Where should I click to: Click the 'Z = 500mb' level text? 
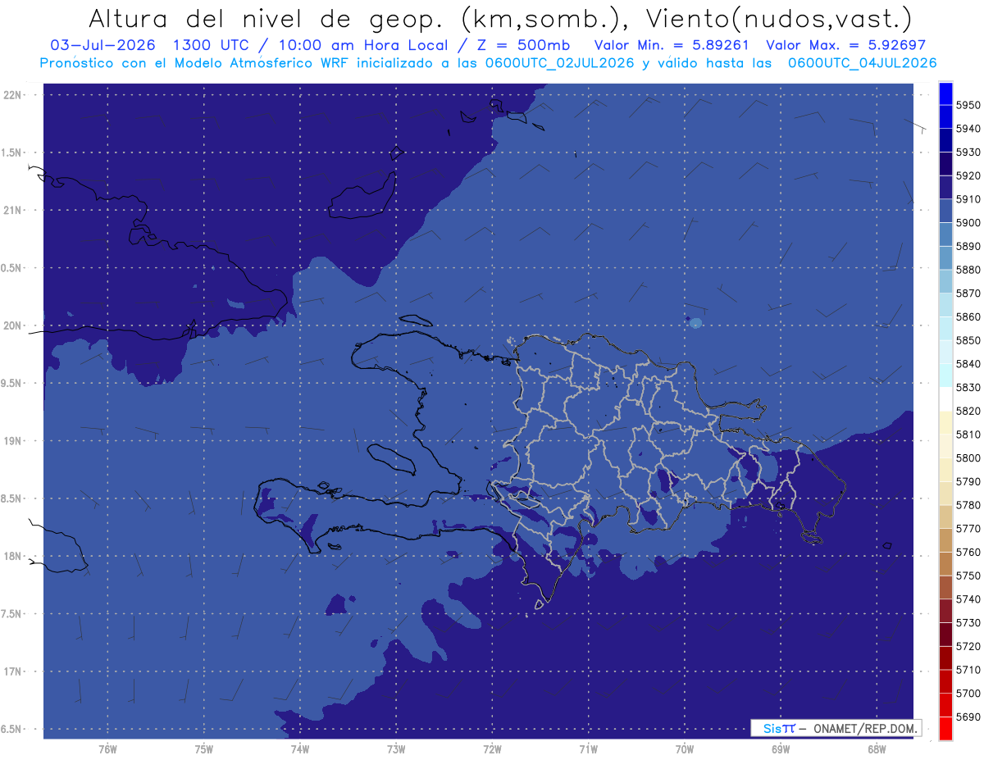coord(524,45)
